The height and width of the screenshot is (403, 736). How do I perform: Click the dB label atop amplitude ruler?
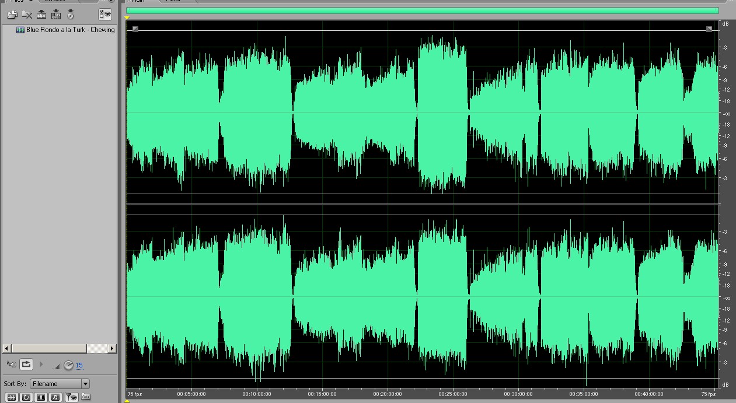point(725,24)
